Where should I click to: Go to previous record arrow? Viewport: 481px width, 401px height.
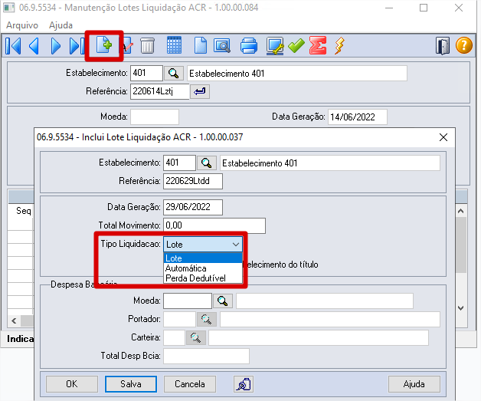tap(34, 46)
